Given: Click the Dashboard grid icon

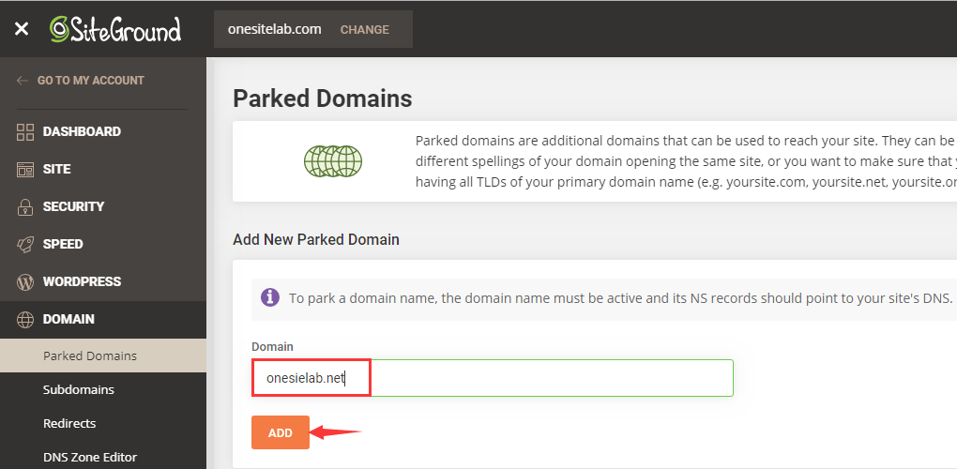Looking at the screenshot, I should (x=25, y=131).
